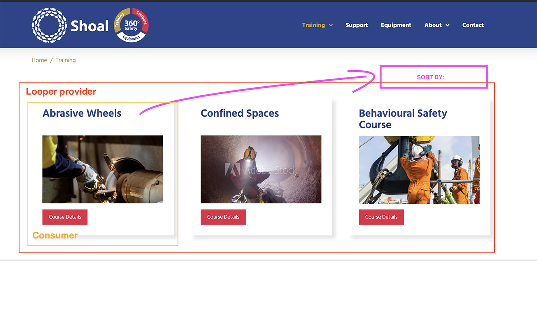Open the Support nav item

pyautogui.click(x=357, y=25)
